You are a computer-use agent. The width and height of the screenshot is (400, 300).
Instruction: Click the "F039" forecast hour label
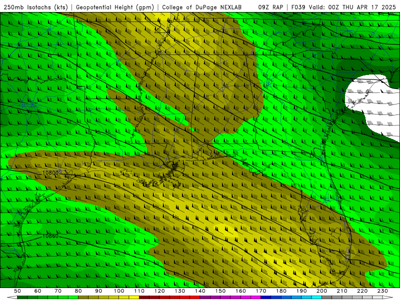point(297,7)
